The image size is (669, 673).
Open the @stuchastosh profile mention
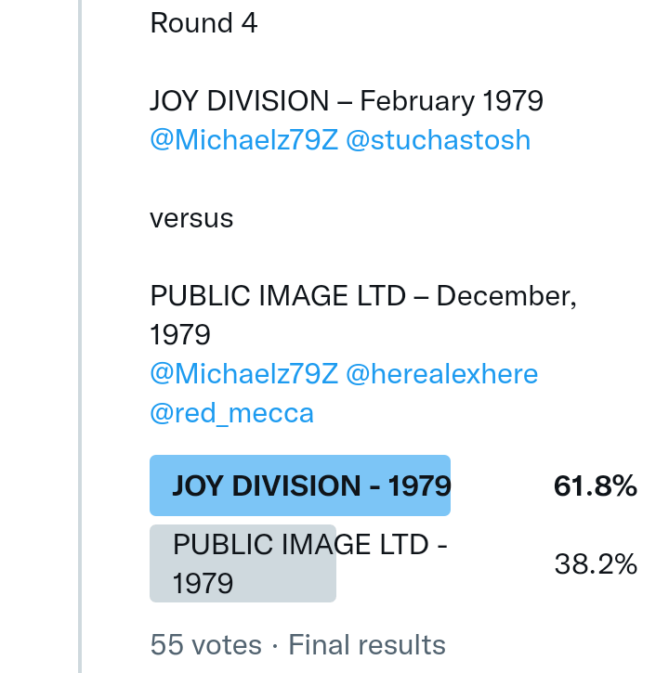[x=438, y=140]
